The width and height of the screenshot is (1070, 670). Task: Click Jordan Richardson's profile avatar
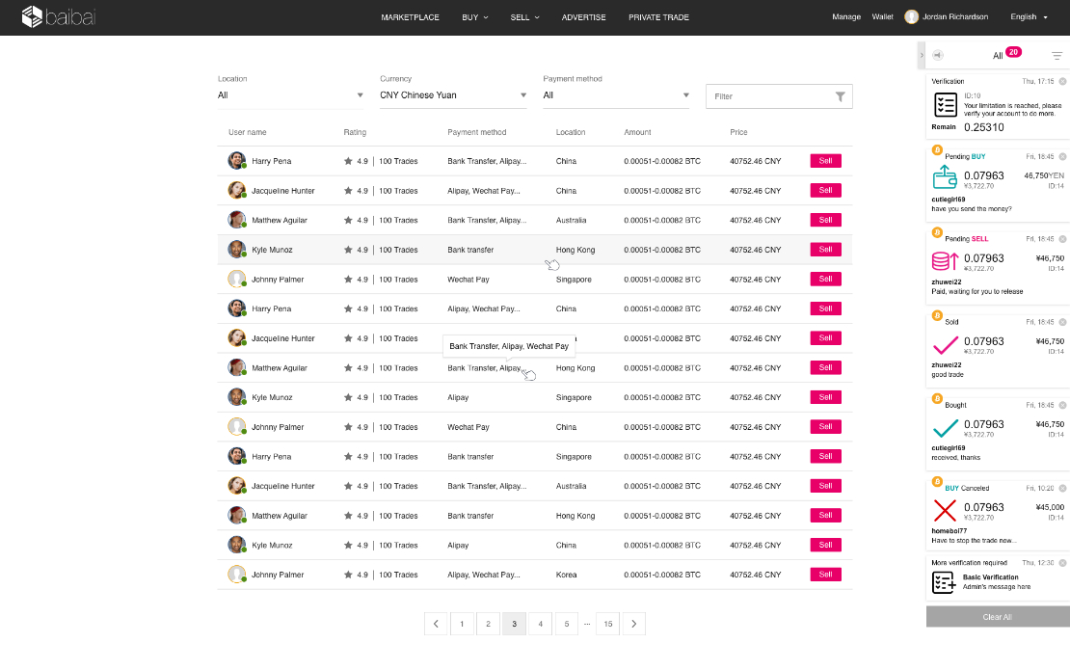coord(911,17)
